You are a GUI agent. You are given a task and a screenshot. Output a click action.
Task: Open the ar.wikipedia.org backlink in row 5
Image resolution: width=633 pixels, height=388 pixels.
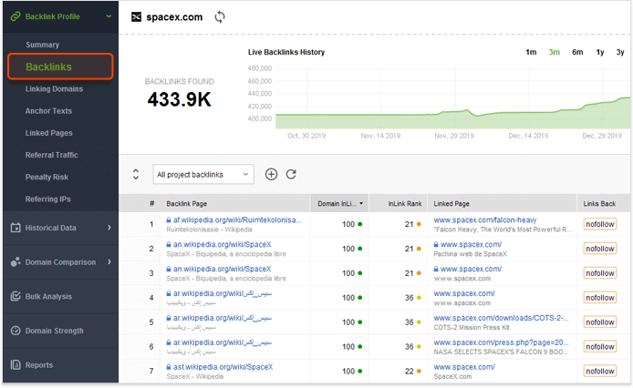223,318
